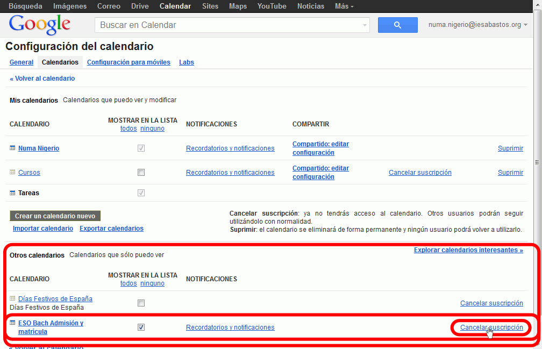This screenshot has width=542, height=349.
Task: Click todos link under Mis calendarios
Action: click(x=129, y=129)
